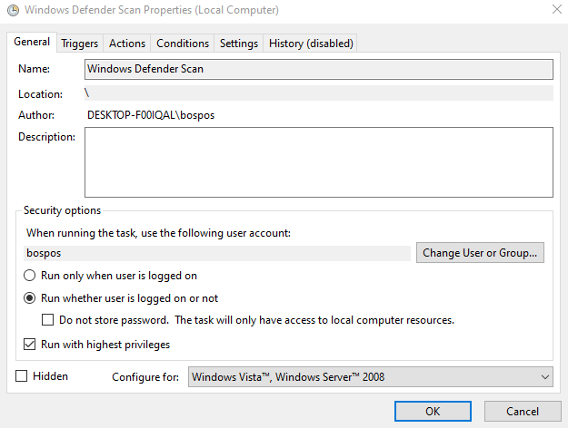
Task: Open the Triggers tab
Action: point(80,44)
